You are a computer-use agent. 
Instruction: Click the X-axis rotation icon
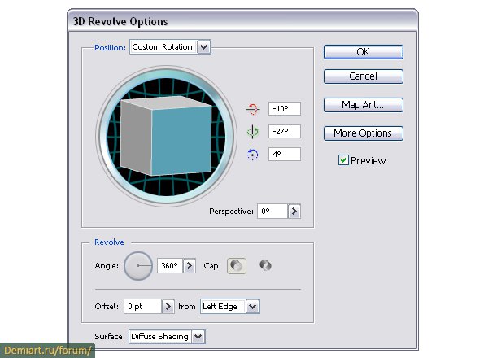tap(253, 109)
